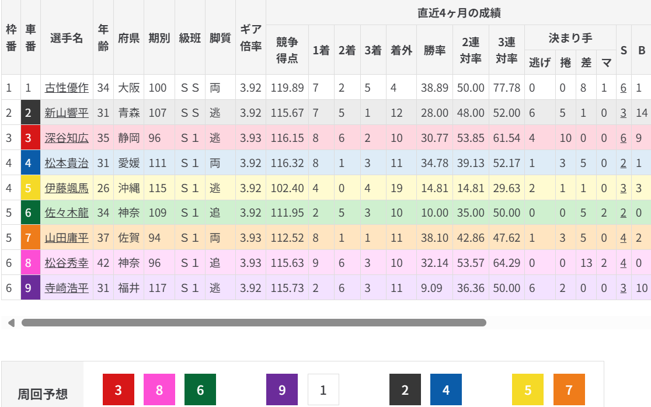Open the 松谷秀幸 rider page link
The image size is (651, 407).
coord(67,263)
